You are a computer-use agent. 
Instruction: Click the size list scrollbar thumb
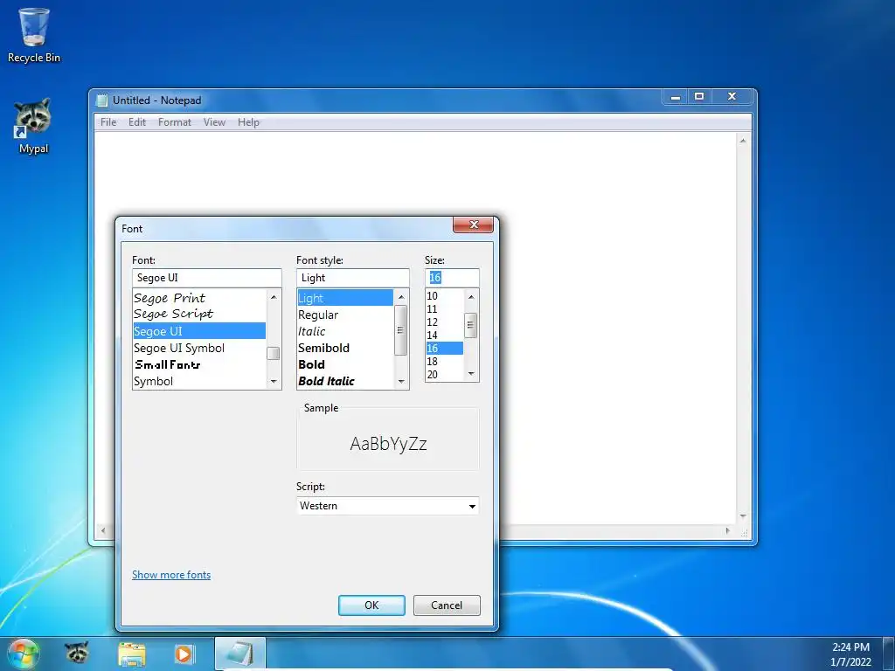[471, 325]
